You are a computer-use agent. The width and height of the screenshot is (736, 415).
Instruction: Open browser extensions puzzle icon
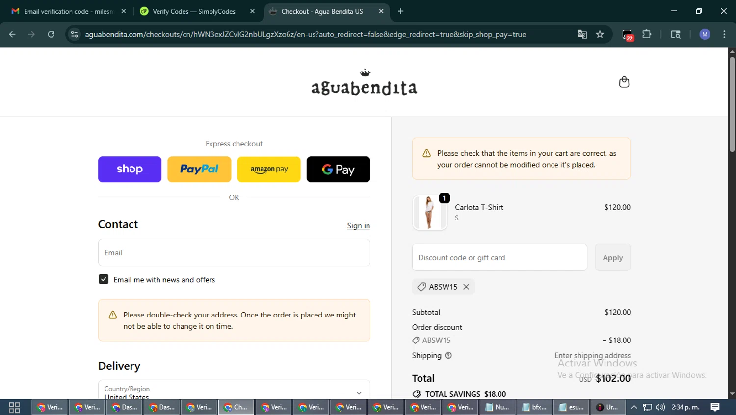(647, 34)
